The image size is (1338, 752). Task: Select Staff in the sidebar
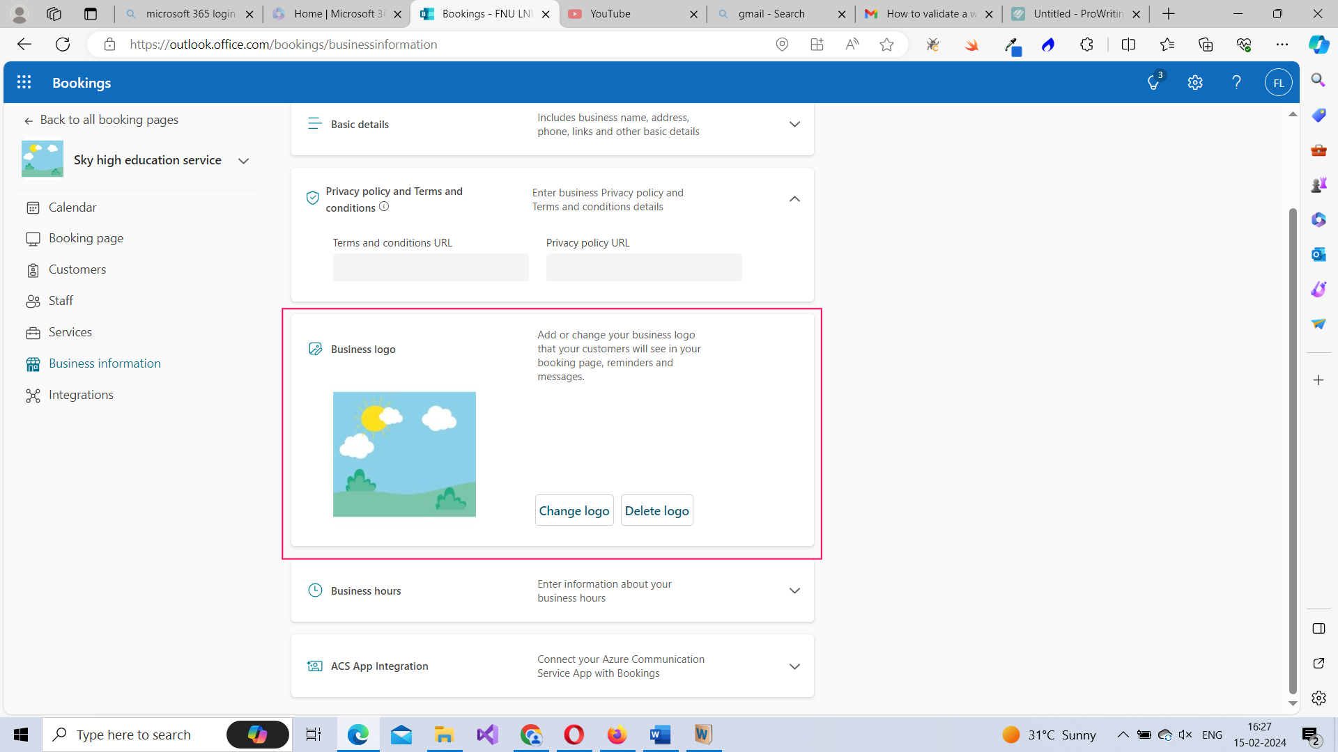[x=61, y=300]
